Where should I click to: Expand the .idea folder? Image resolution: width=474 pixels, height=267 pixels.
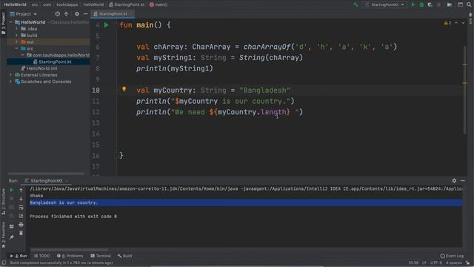16,29
